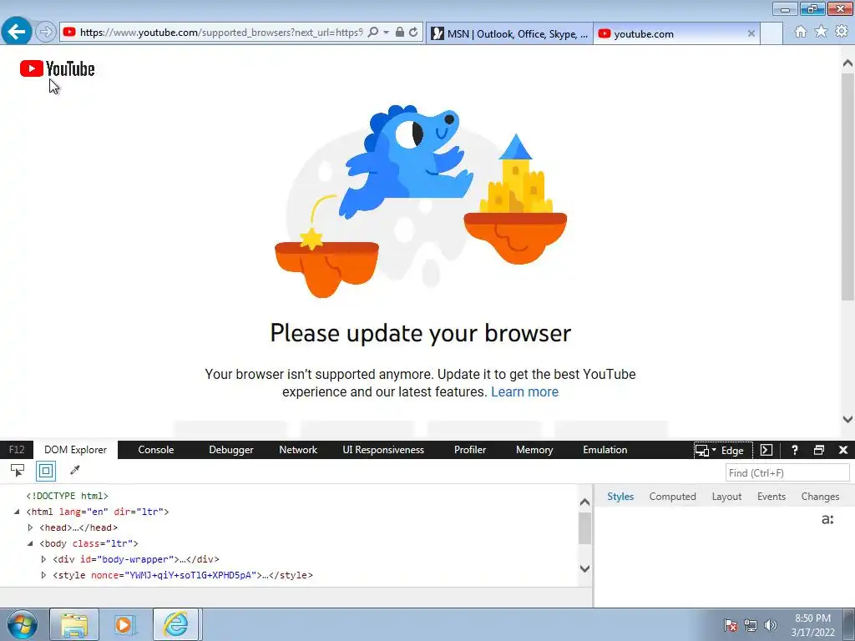The height and width of the screenshot is (641, 855).
Task: Open the Emulation tab
Action: [x=605, y=450]
